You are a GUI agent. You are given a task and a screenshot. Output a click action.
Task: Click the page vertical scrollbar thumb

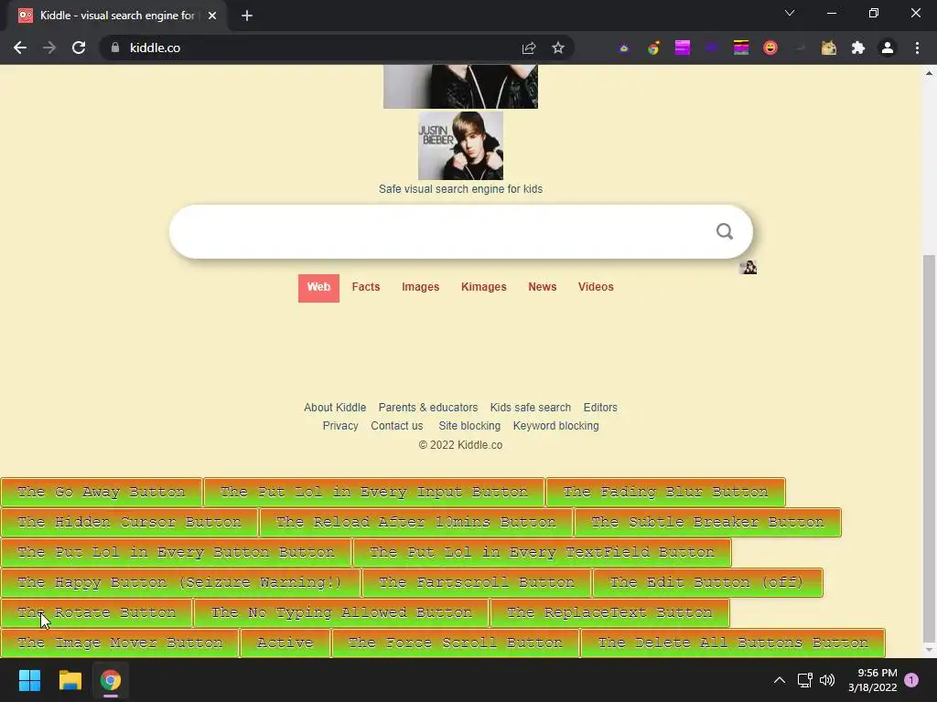point(929,448)
